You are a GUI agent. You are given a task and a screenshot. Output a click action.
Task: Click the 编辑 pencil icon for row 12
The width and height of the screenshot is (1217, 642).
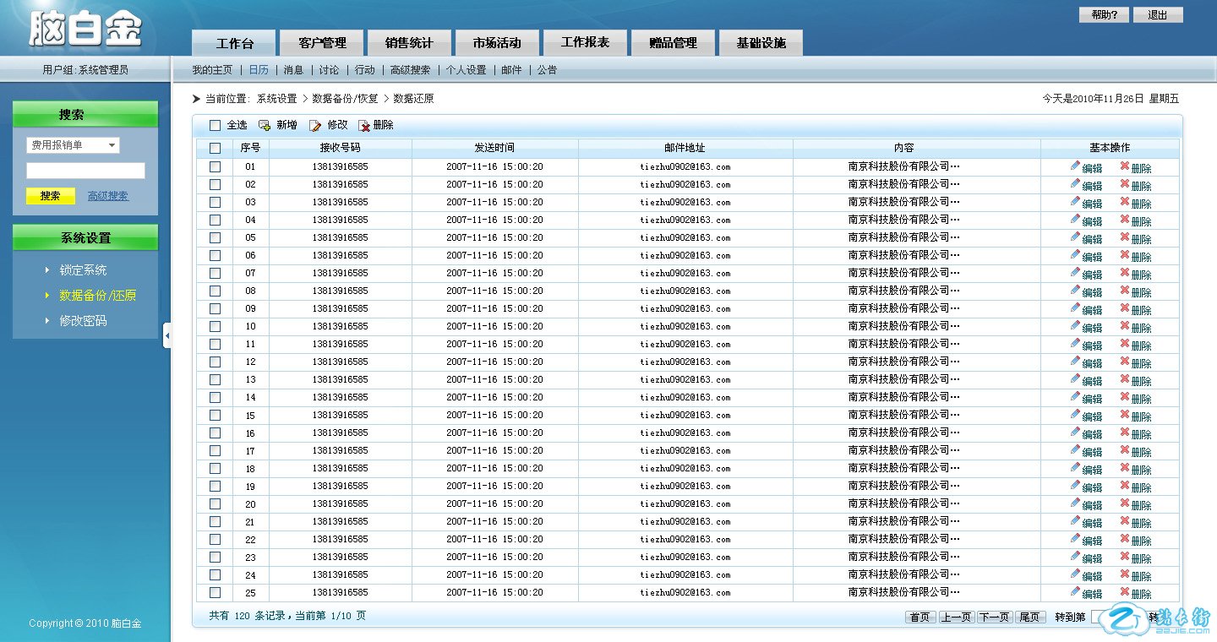click(1075, 361)
